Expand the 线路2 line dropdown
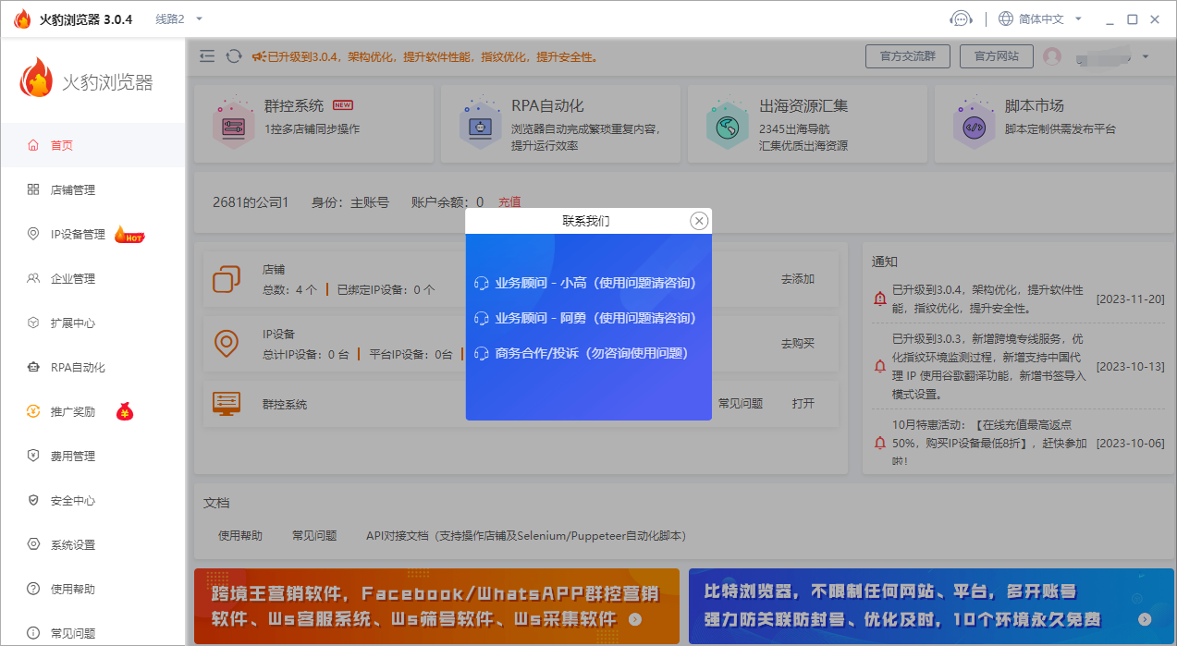Screen dimensions: 1177x646 (178, 18)
